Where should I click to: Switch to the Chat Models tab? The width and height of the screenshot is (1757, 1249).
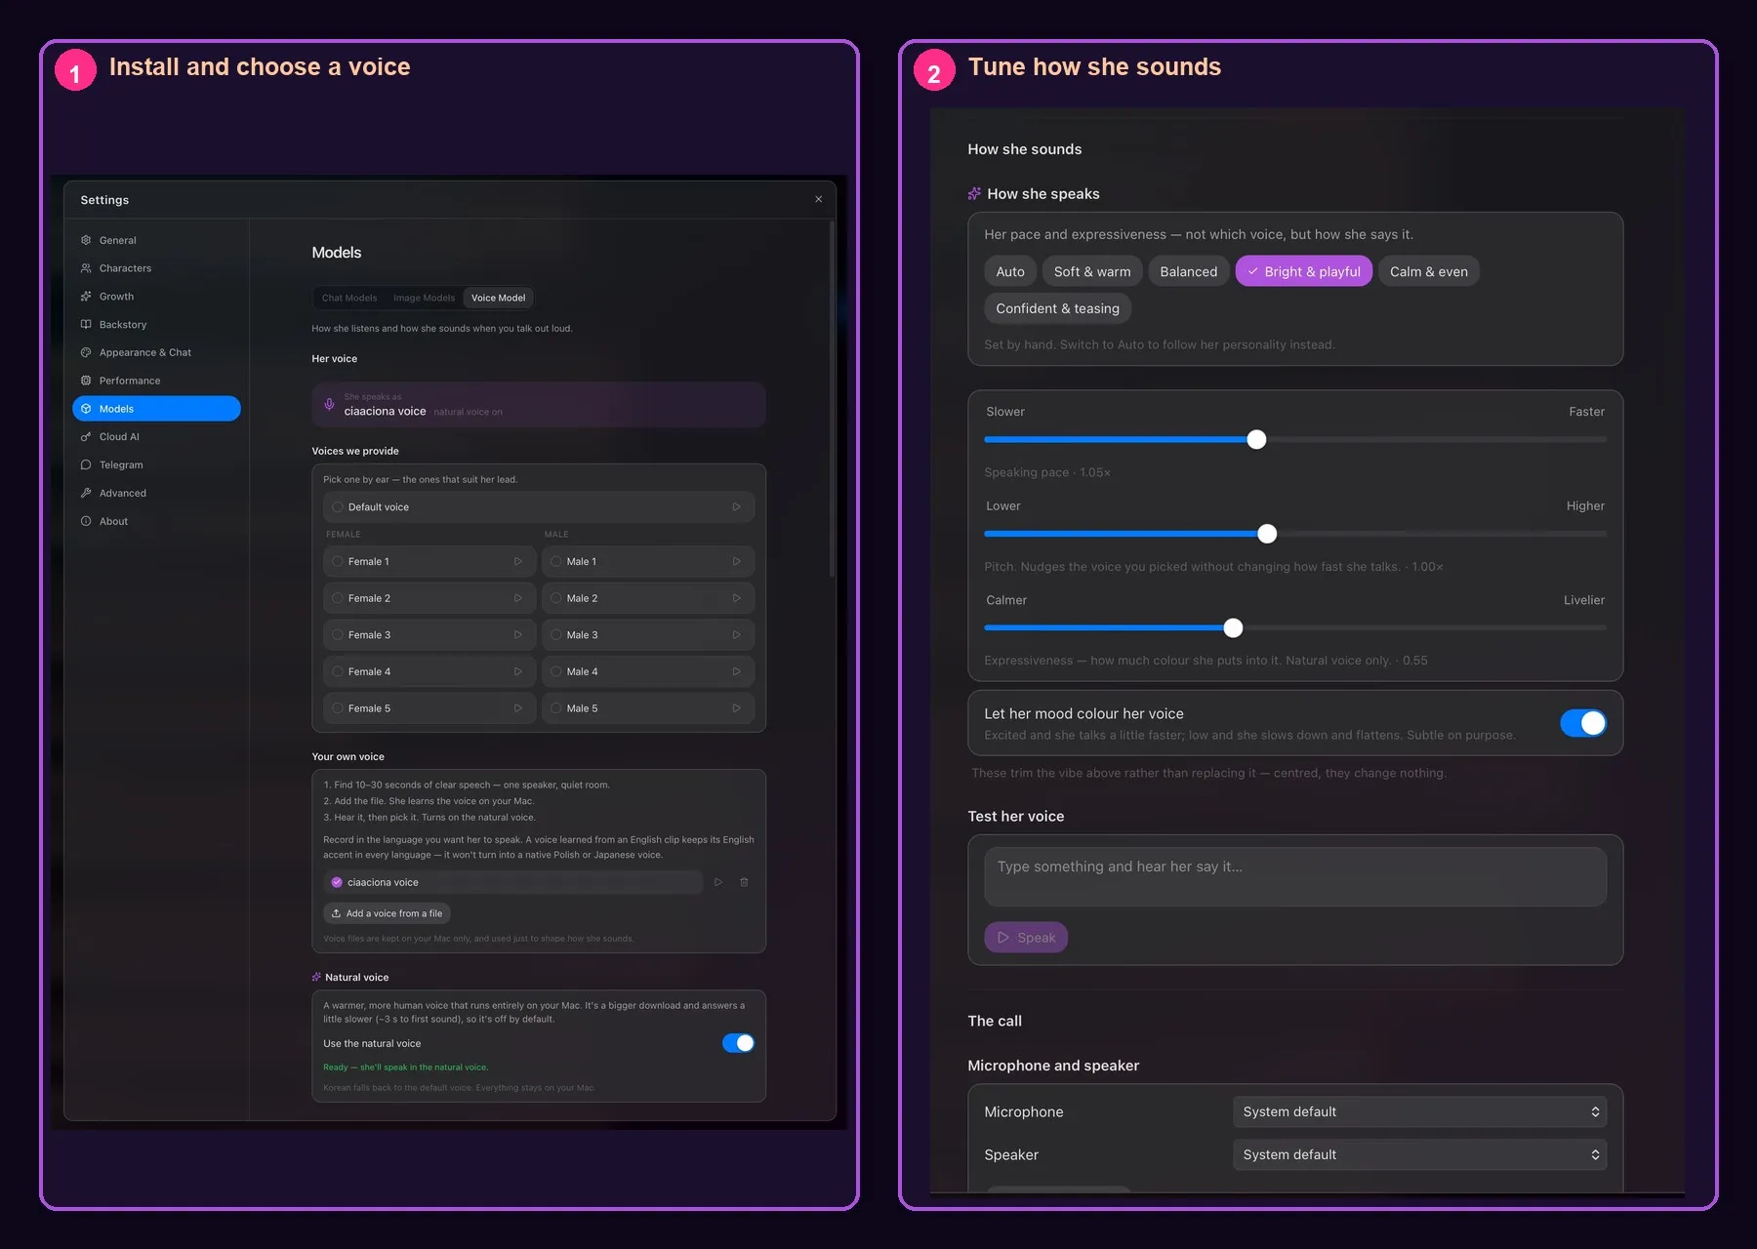click(x=349, y=299)
